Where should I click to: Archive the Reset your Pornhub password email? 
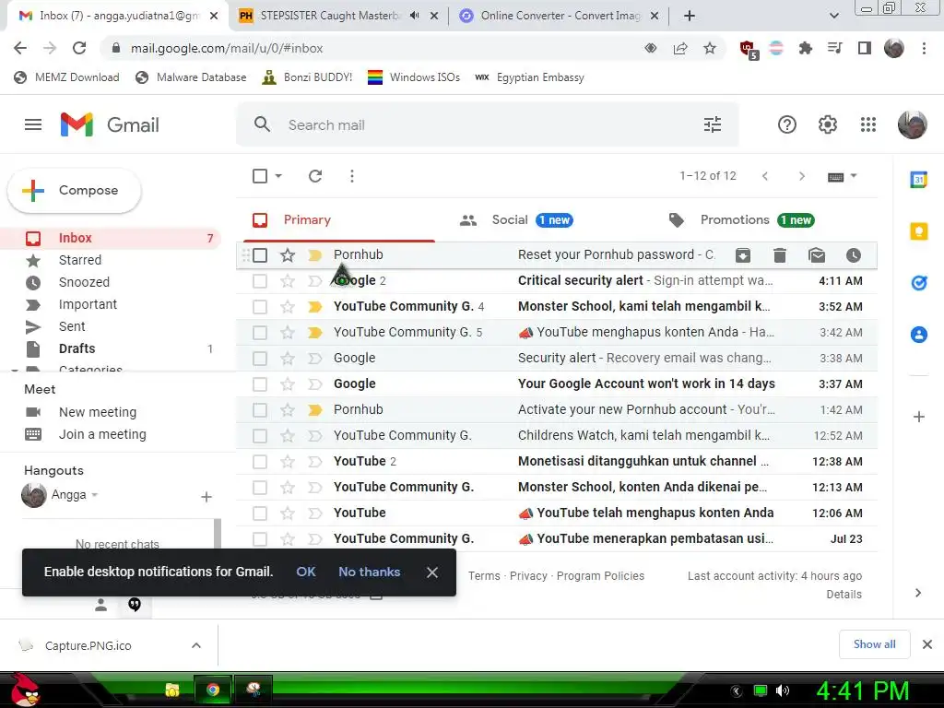743,255
